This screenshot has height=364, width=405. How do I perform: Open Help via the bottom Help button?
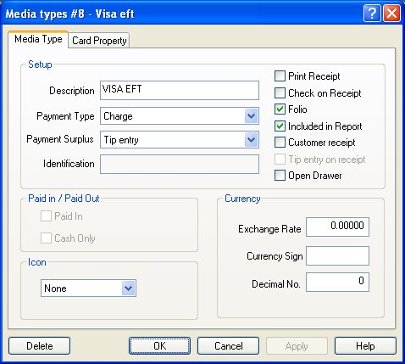click(365, 345)
